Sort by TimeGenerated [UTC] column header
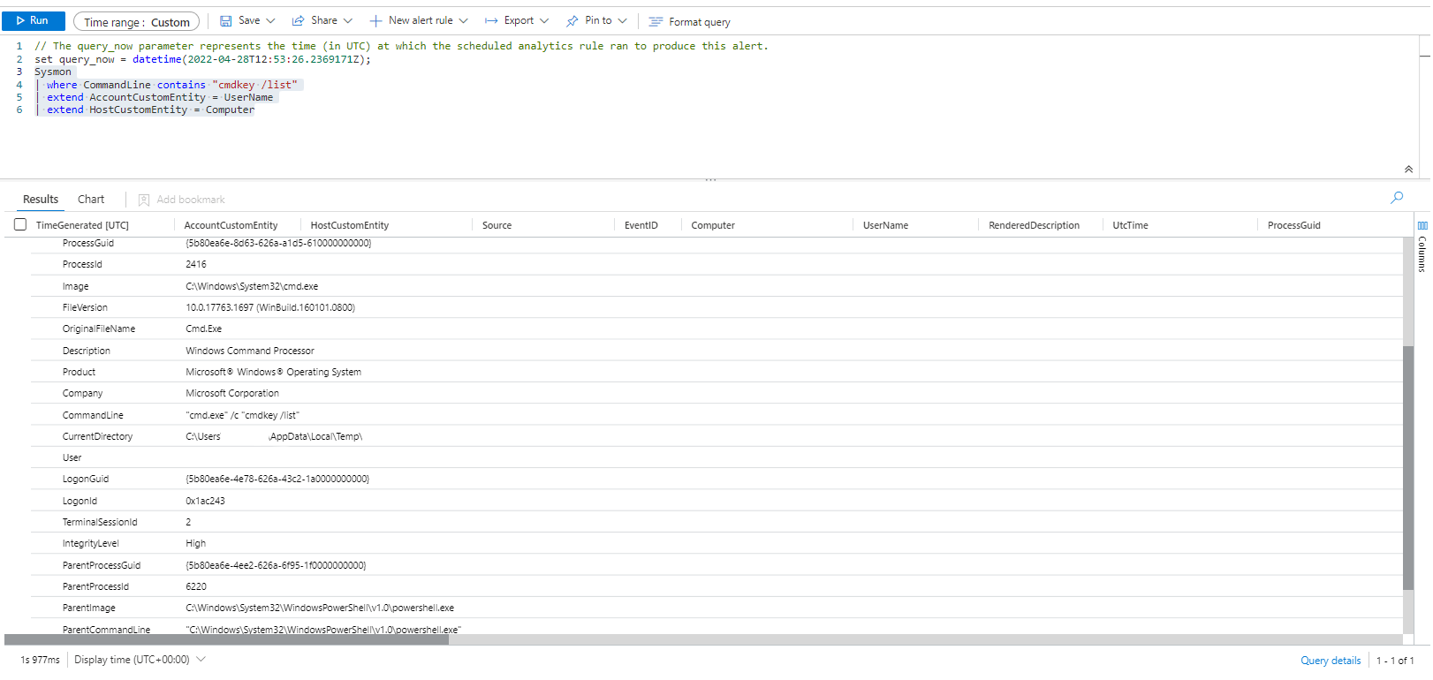Image resolution: width=1433 pixels, height=680 pixels. pos(82,226)
